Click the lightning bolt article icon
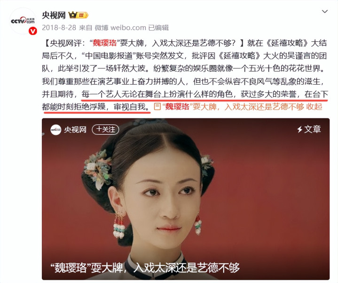 (299, 129)
